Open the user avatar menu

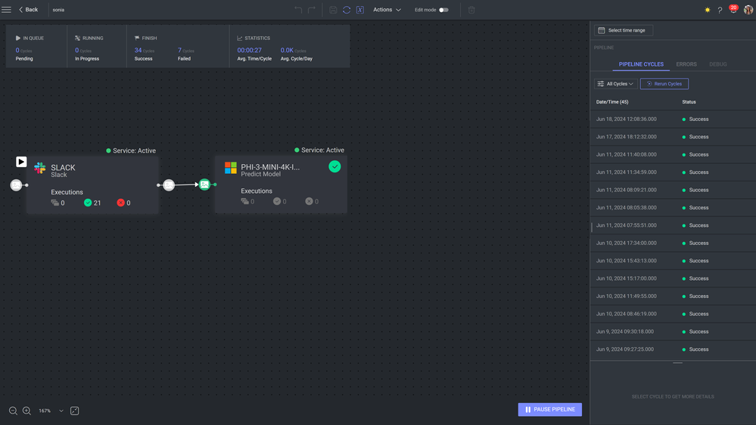point(748,10)
